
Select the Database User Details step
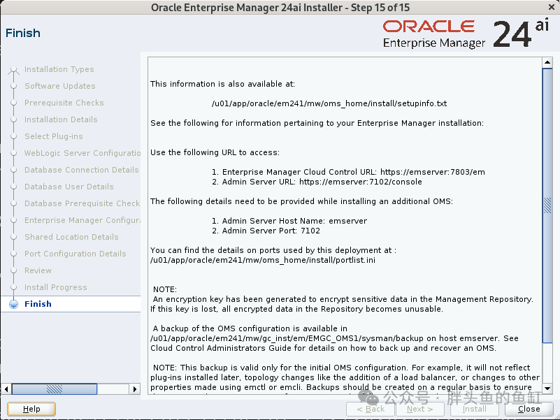(69, 187)
